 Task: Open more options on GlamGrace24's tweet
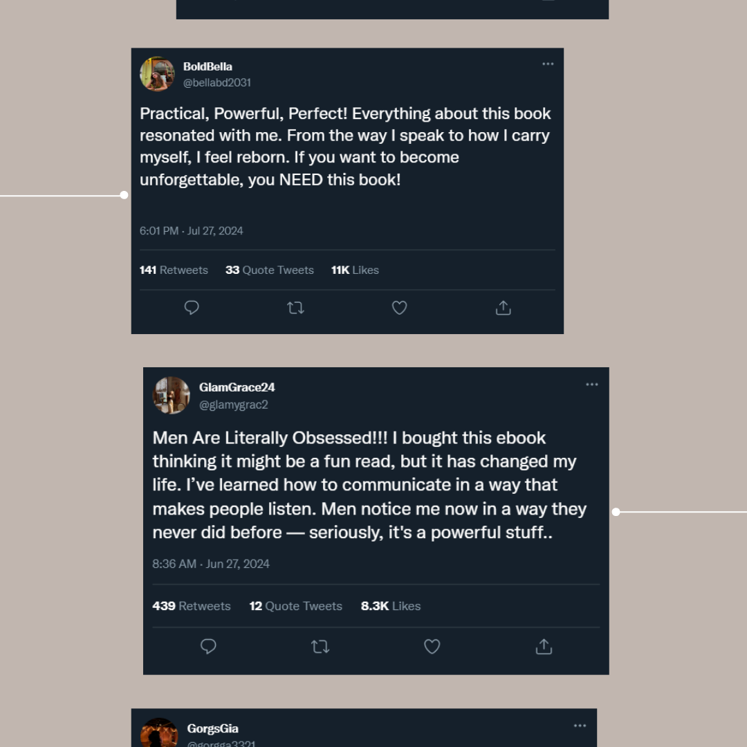click(592, 385)
